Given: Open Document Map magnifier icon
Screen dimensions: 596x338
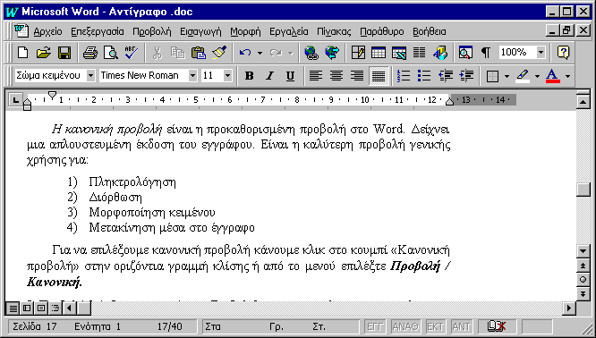Looking at the screenshot, I should coord(465,53).
